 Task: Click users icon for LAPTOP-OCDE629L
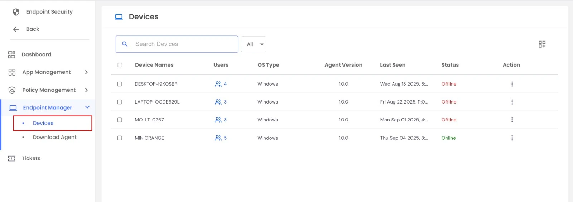[x=218, y=102]
